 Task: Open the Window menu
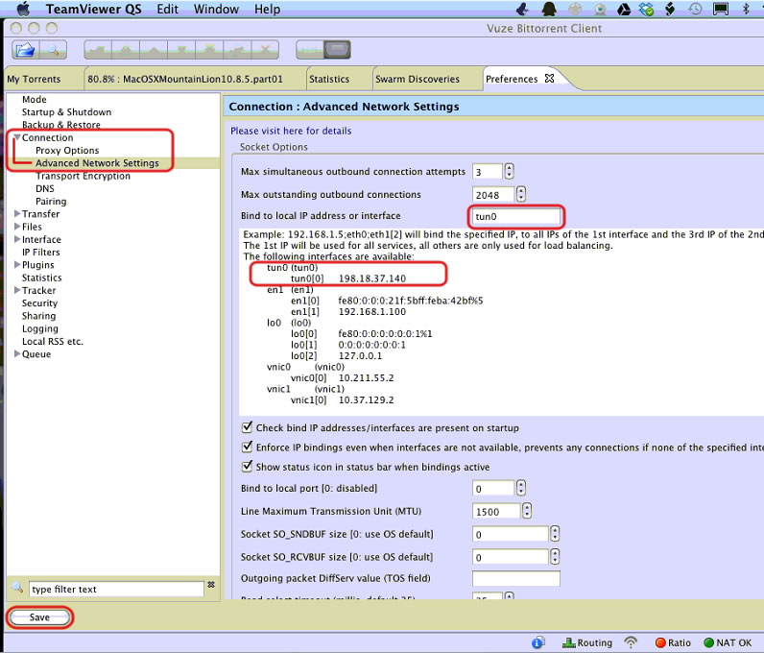point(216,9)
